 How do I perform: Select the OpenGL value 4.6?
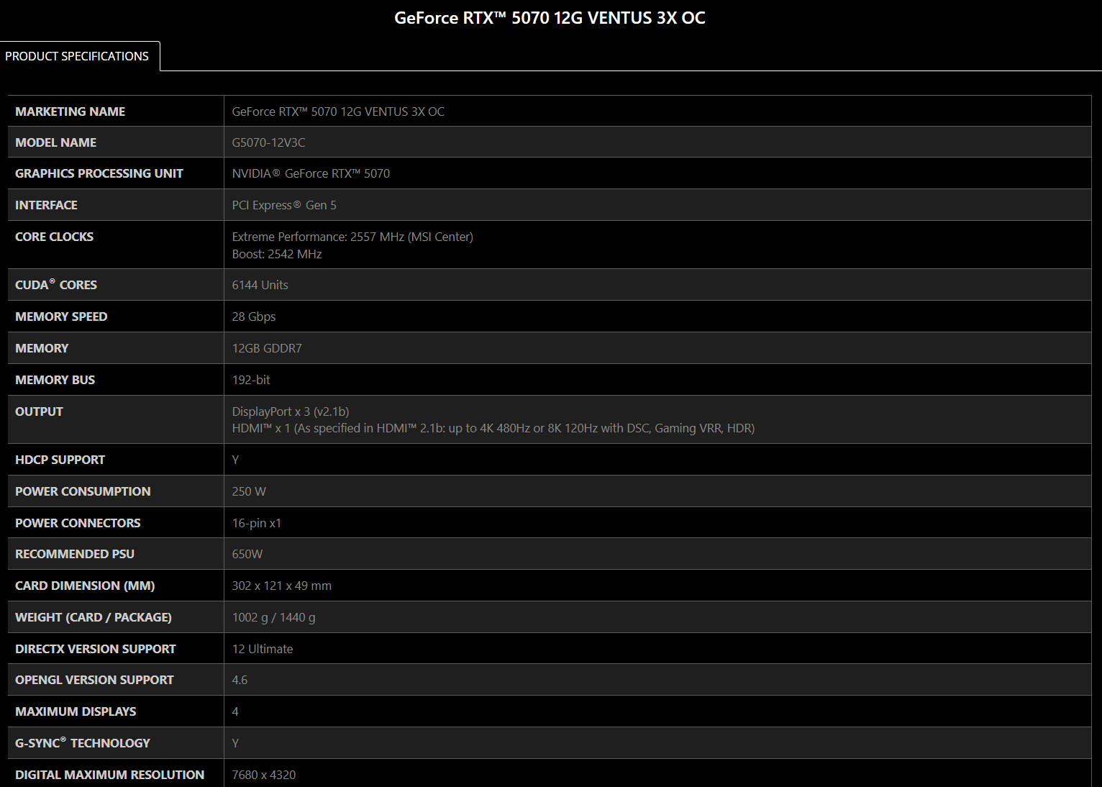click(x=240, y=680)
